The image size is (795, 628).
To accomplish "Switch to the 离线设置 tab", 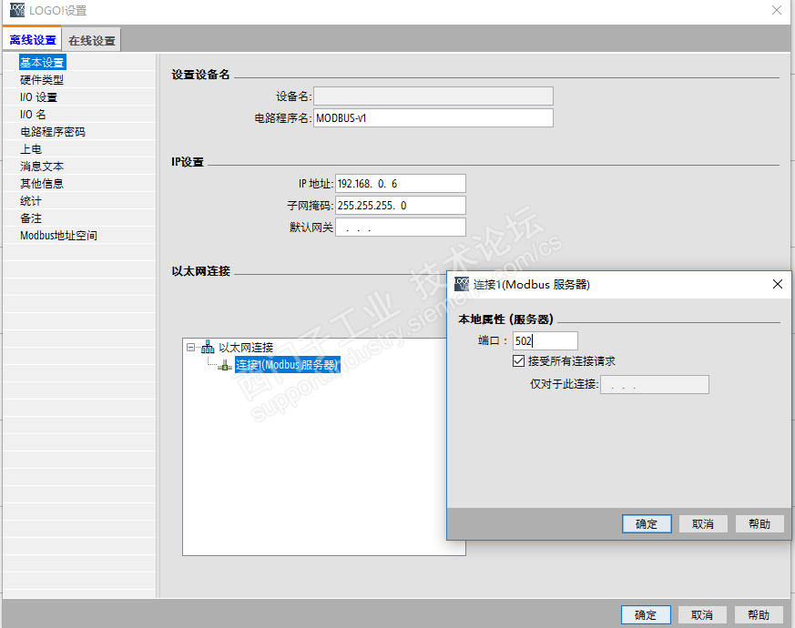I will 33,40.
